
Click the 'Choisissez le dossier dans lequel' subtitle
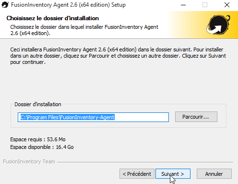click(84, 30)
